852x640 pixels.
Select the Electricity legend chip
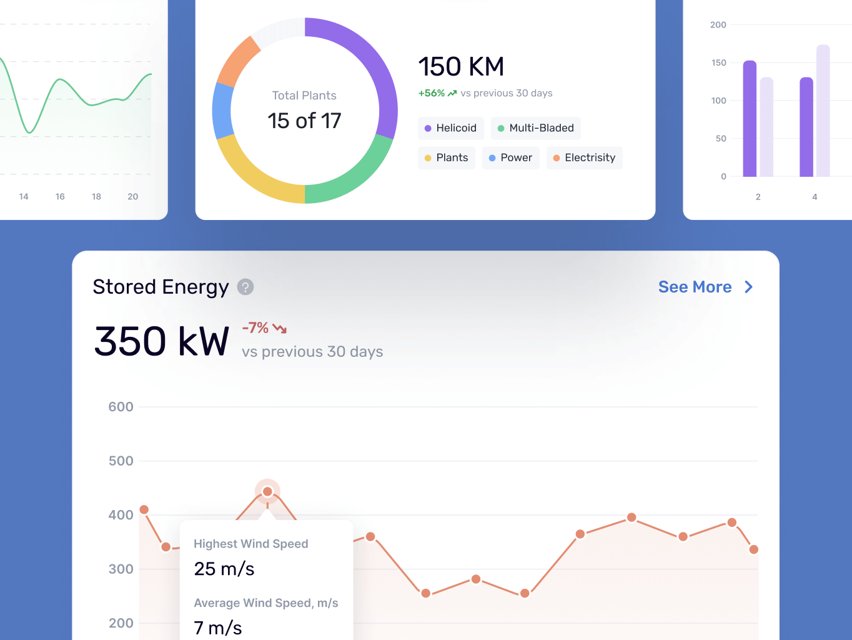click(x=584, y=158)
